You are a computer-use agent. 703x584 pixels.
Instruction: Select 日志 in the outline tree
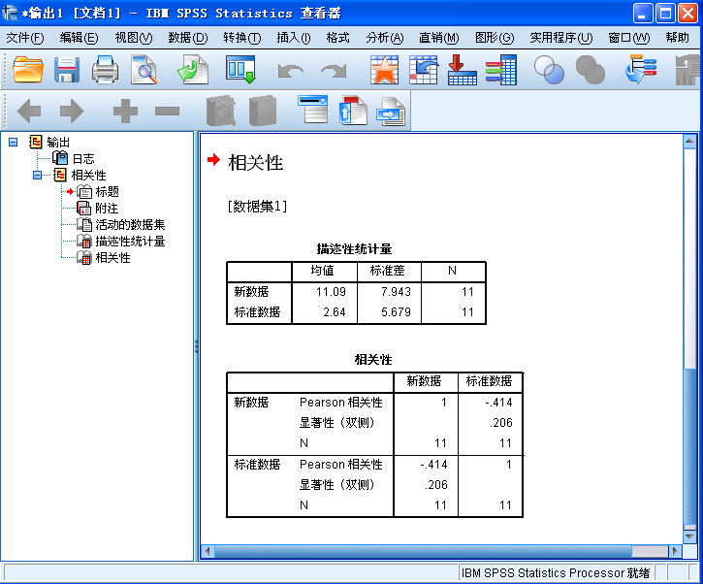point(83,159)
